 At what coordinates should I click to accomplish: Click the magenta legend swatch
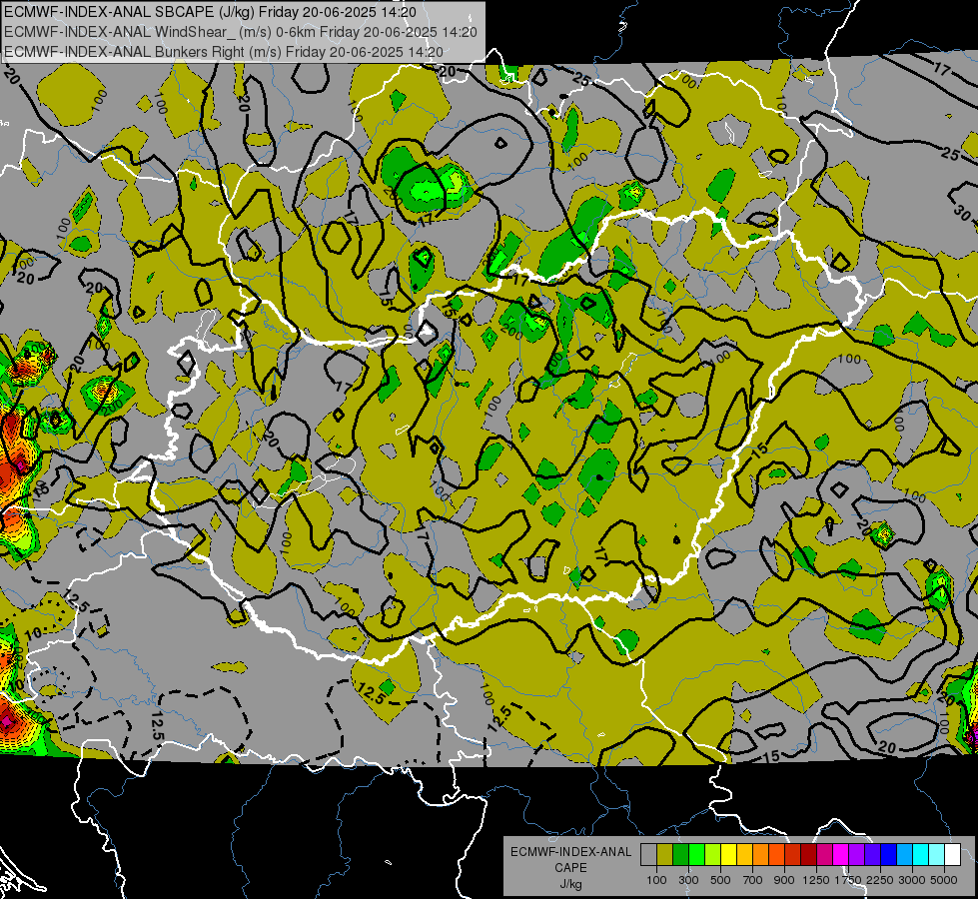coord(841,854)
